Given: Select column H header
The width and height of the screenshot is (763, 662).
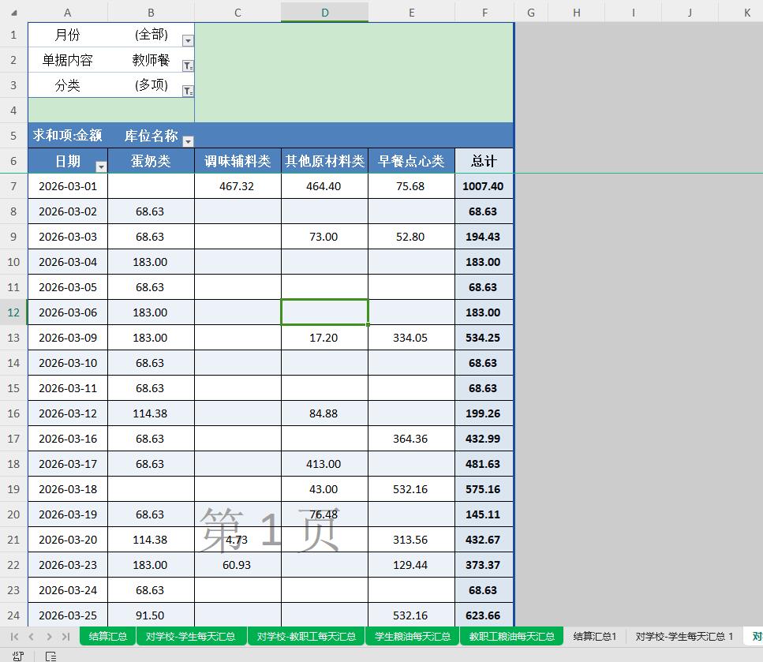Looking at the screenshot, I should click(x=576, y=13).
